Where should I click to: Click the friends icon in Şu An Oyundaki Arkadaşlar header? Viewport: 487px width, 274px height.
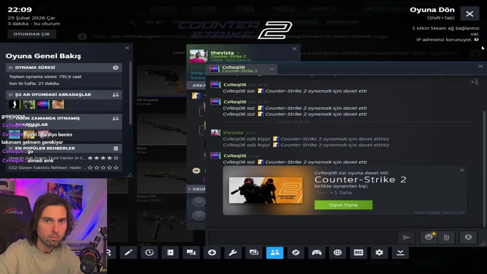coord(116,94)
